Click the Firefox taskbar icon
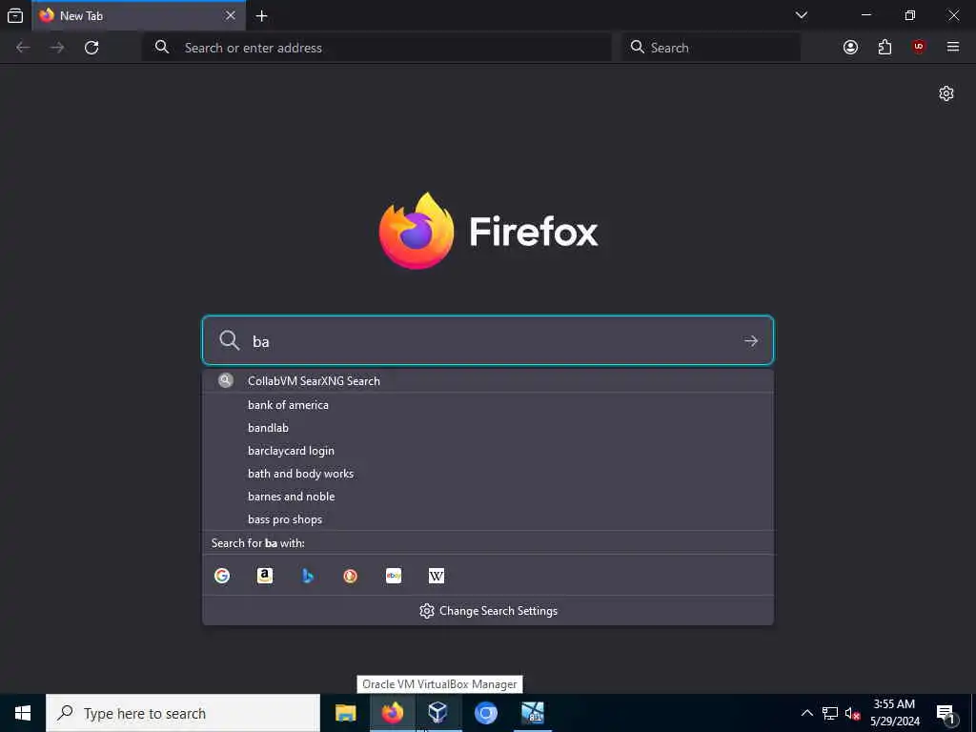976x732 pixels. tap(392, 713)
